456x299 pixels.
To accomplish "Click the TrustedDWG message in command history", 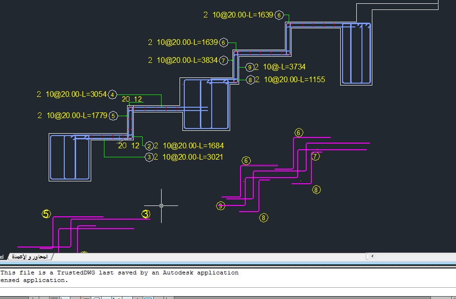I will tap(119, 273).
